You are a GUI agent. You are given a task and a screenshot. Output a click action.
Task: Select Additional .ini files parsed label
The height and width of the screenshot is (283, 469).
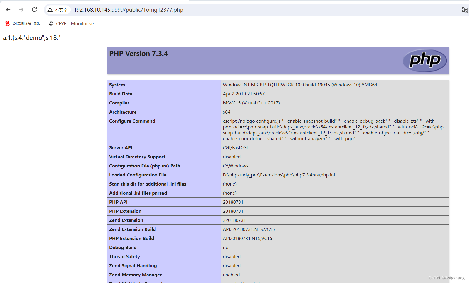tap(138, 193)
